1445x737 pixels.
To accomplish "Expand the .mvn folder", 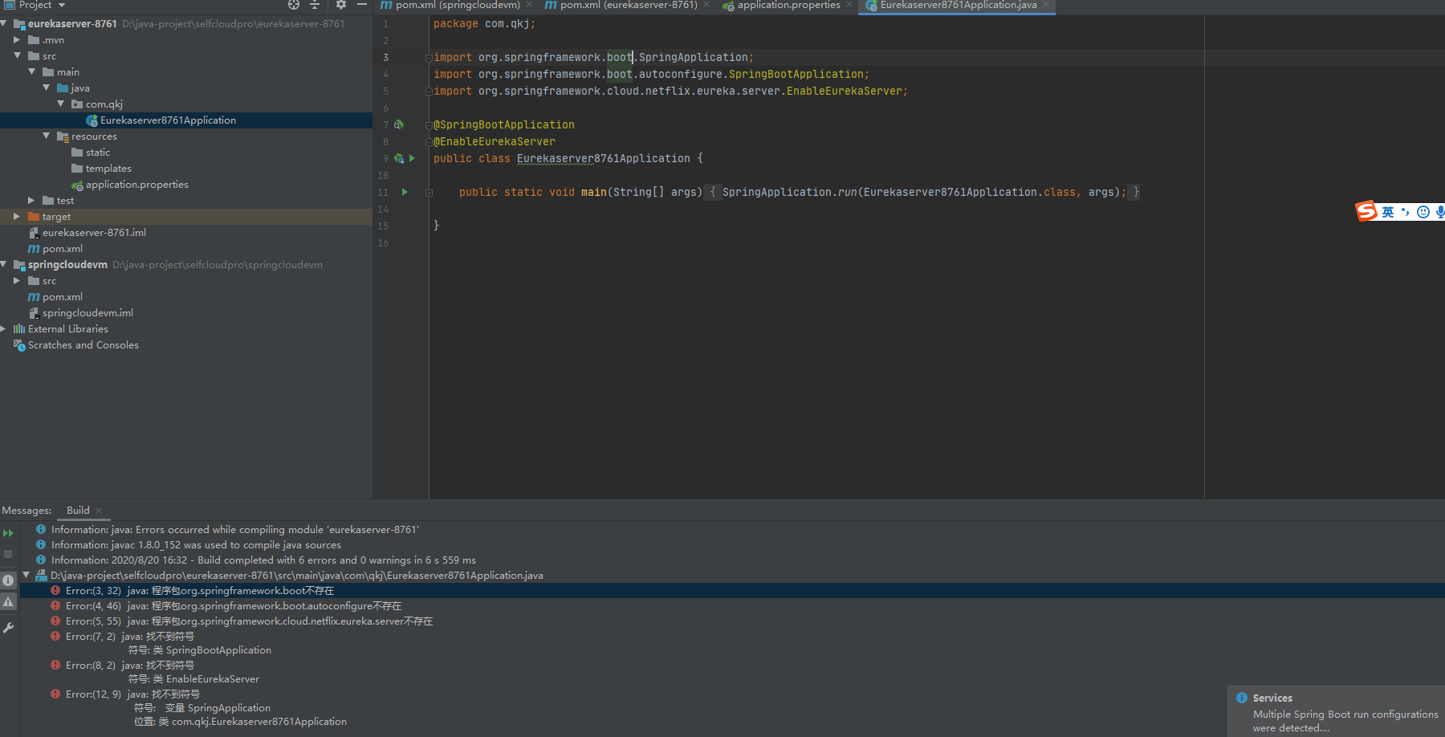I will (17, 39).
